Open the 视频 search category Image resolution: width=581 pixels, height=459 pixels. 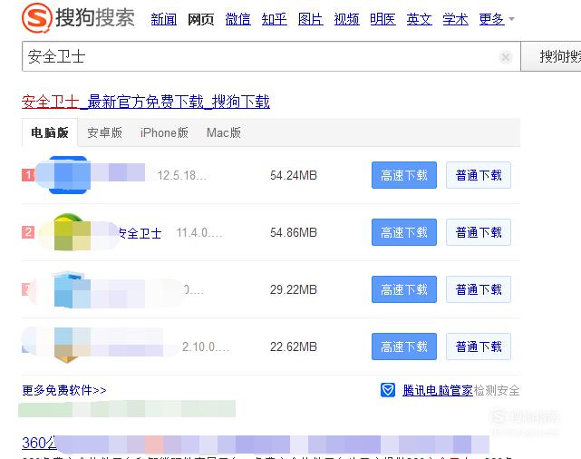point(347,19)
